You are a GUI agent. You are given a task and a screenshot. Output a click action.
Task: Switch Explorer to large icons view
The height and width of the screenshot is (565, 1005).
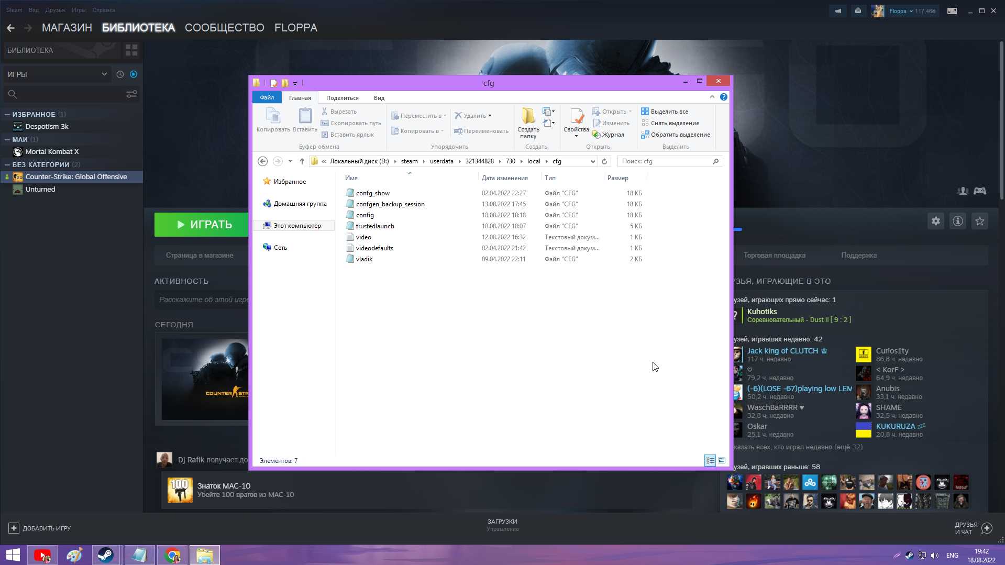tap(722, 461)
